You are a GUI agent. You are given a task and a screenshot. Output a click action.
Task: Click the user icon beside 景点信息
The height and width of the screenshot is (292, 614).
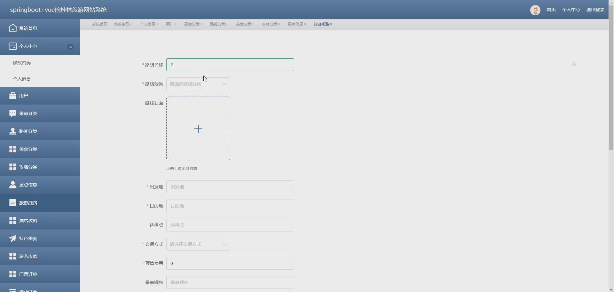coord(12,185)
